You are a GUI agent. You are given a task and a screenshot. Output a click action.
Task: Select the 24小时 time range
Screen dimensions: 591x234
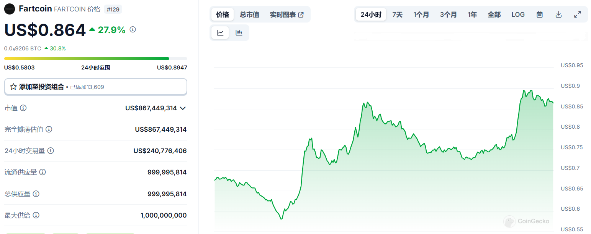pyautogui.click(x=371, y=15)
